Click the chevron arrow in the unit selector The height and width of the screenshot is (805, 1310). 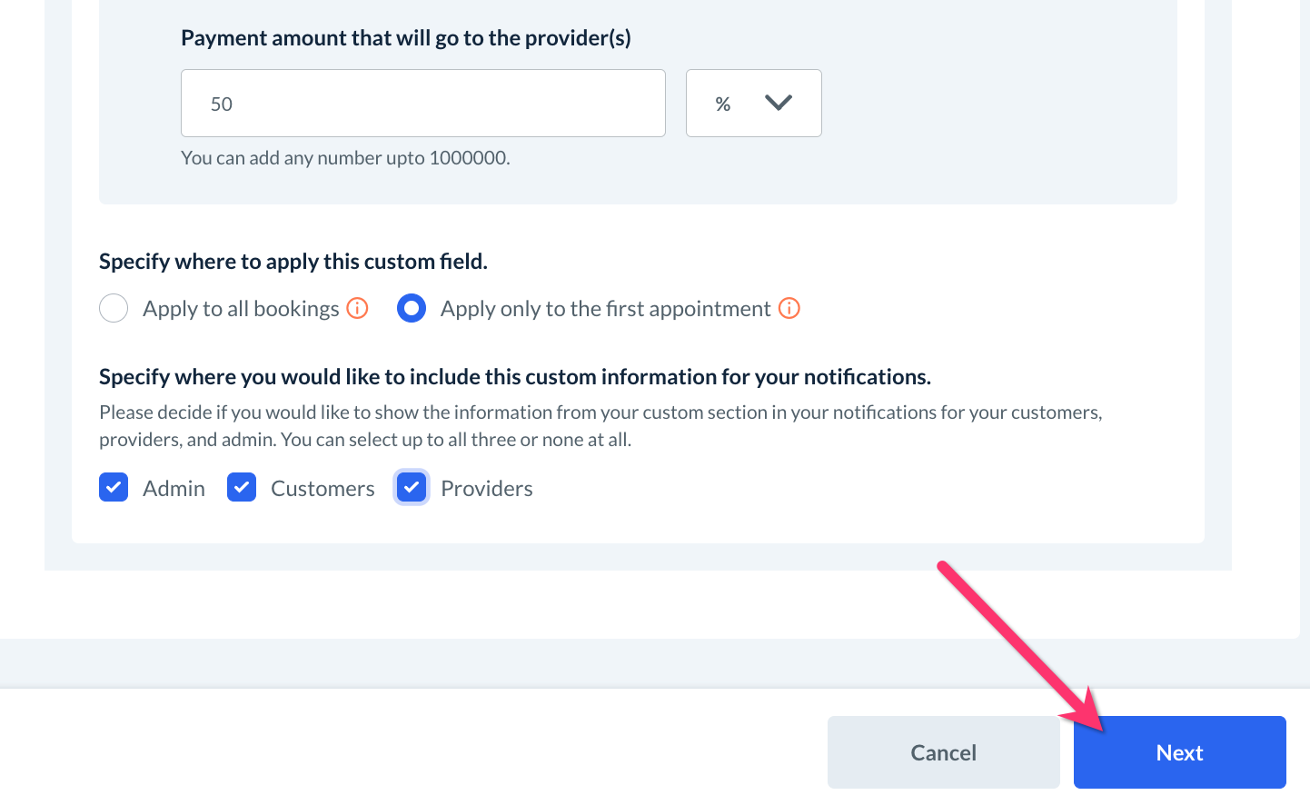[779, 103]
